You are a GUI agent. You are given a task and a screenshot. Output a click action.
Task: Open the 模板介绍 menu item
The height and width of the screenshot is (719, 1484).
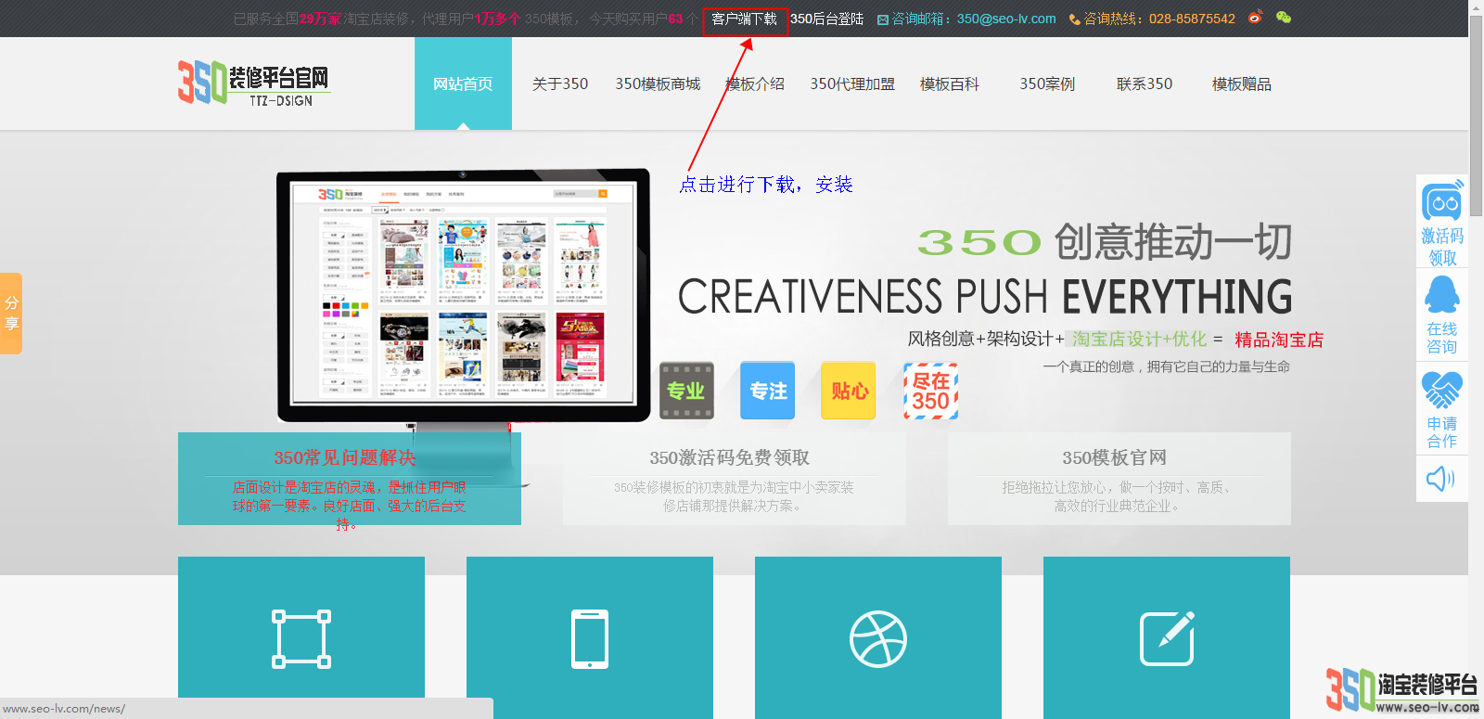pyautogui.click(x=755, y=83)
